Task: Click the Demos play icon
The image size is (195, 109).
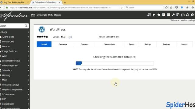Action: pyautogui.click(x=154, y=15)
